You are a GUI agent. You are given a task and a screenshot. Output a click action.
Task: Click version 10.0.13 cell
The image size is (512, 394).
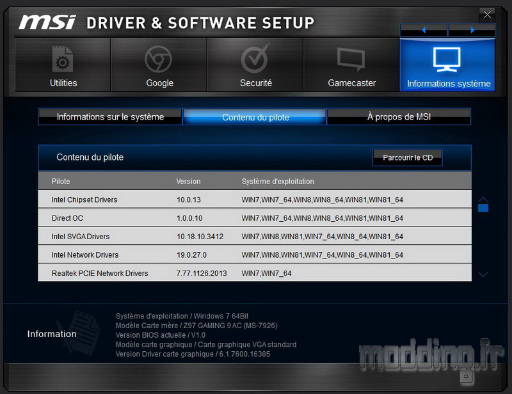(189, 200)
